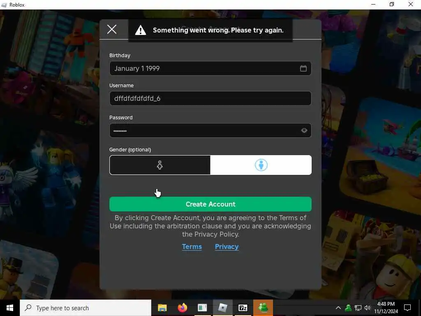This screenshot has width=421, height=316.
Task: Click the error message 'Something went wrong. Please try again.'
Action: click(218, 30)
